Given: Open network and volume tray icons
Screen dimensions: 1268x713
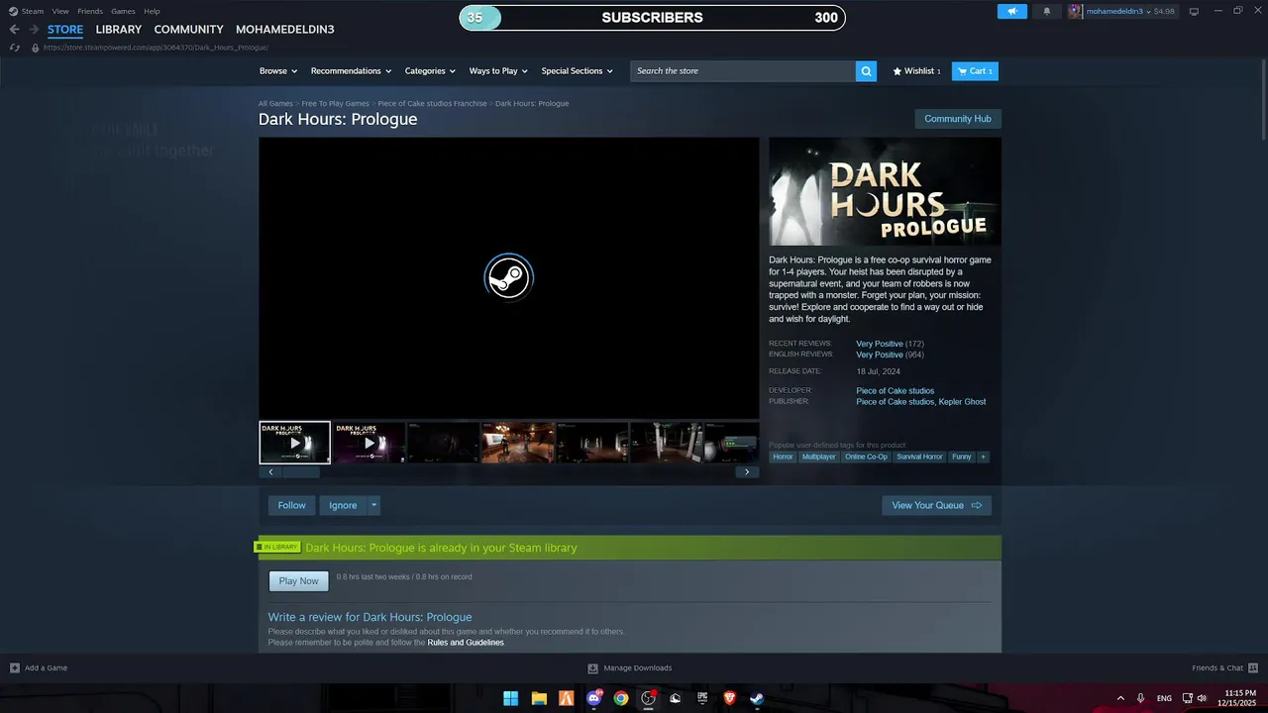Looking at the screenshot, I should [x=1195, y=698].
